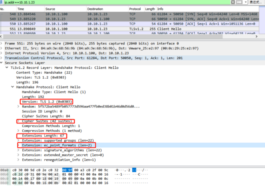Screen dimensions: 265x188
Task: Expand Extension: ec_point_formats entry
Action: coord(18,145)
